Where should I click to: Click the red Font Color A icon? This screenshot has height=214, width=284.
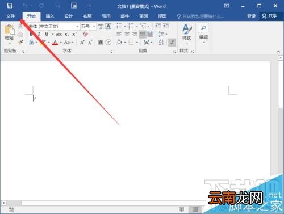pyautogui.click(x=55, y=43)
